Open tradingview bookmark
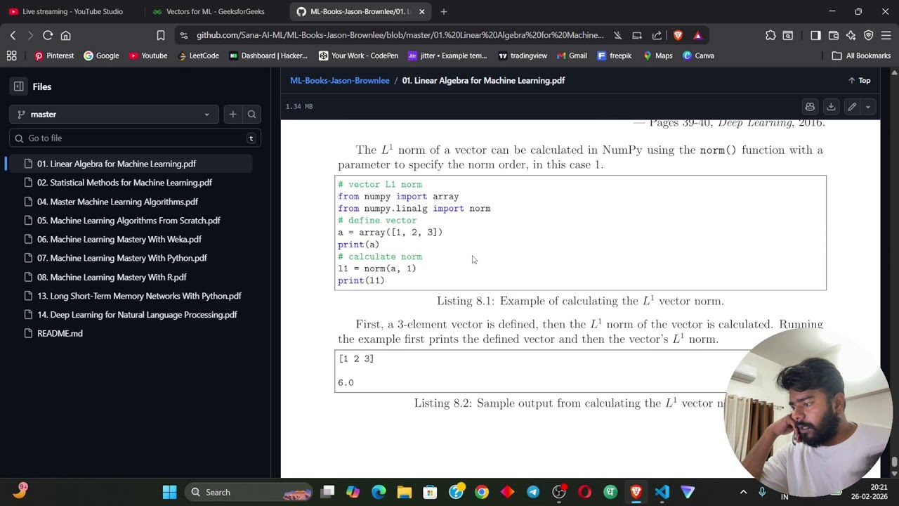The width and height of the screenshot is (899, 506). pos(523,56)
